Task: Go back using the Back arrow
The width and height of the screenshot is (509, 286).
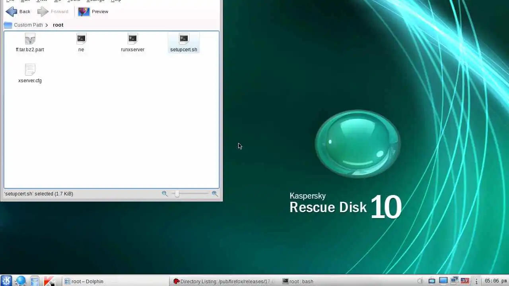Action: click(18, 12)
